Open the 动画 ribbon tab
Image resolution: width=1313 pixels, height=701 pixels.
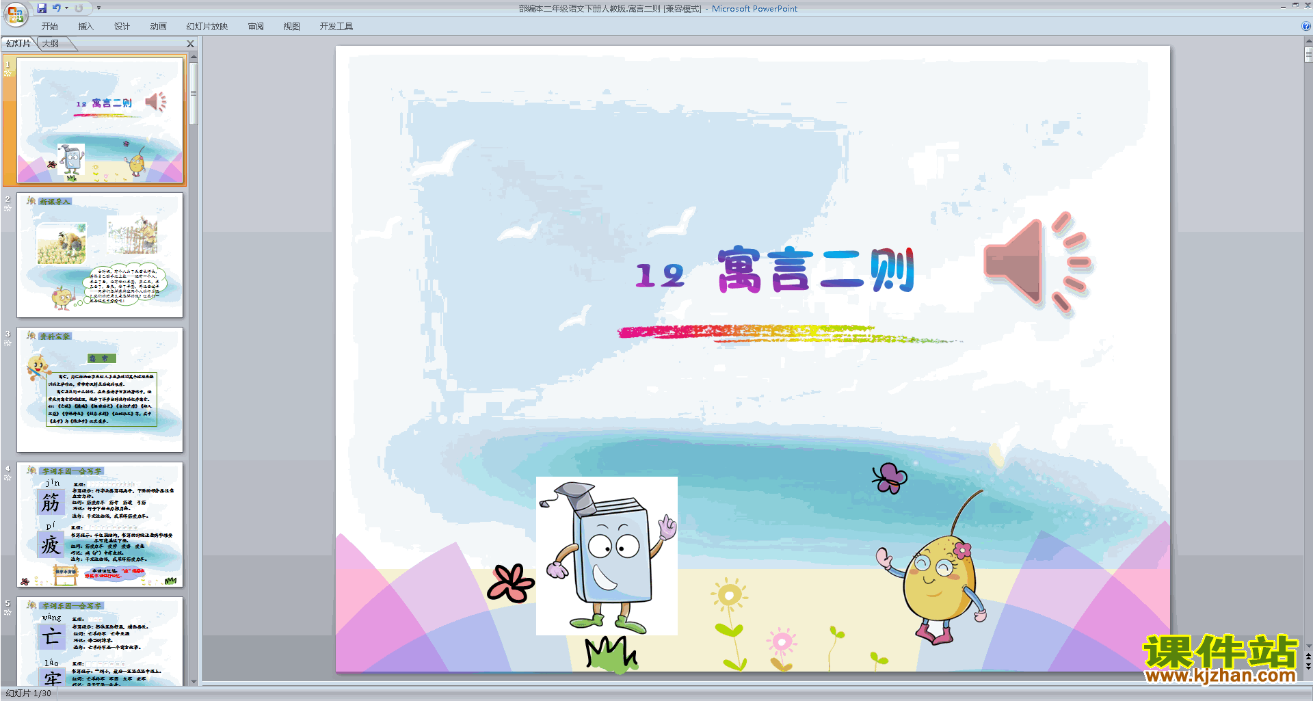159,27
